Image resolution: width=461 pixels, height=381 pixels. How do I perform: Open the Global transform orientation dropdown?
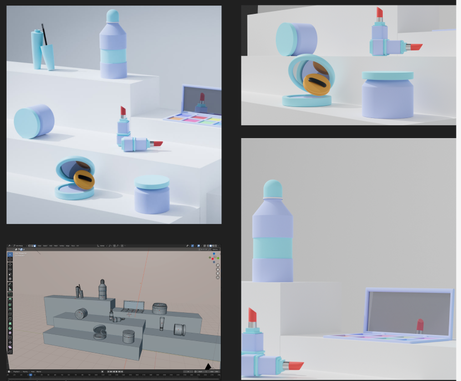(102, 246)
